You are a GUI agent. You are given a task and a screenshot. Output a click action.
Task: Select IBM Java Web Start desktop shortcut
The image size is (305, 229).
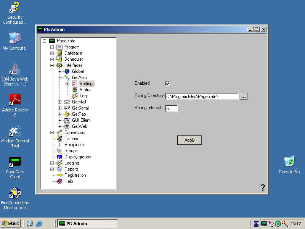point(15,75)
